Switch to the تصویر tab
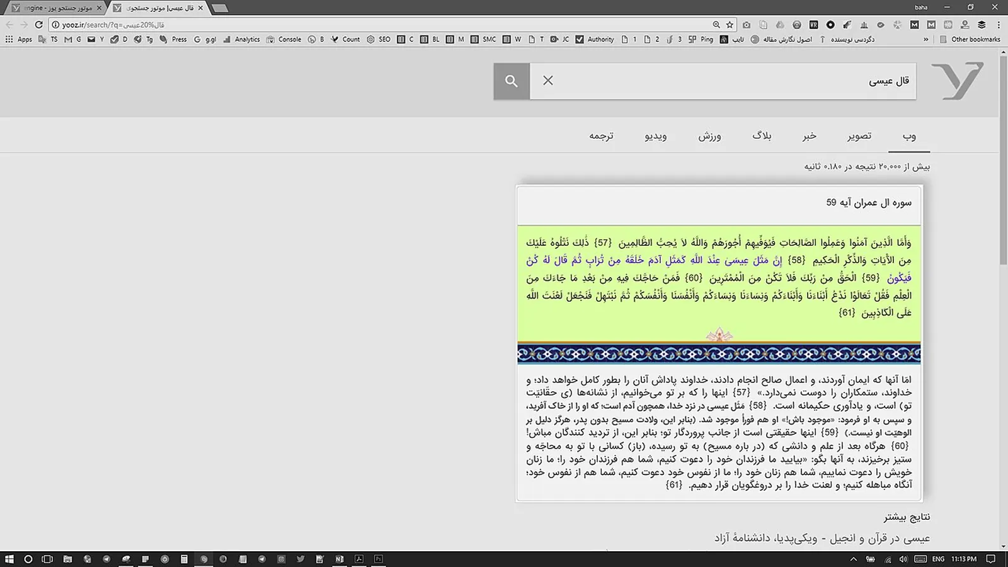The height and width of the screenshot is (567, 1008). coord(859,136)
